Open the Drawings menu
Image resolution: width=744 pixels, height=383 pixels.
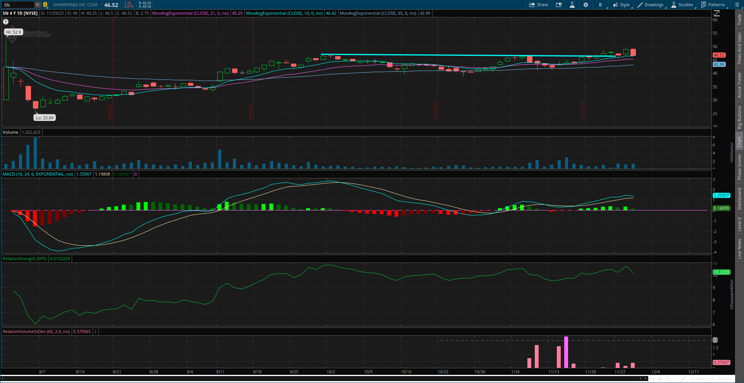650,5
